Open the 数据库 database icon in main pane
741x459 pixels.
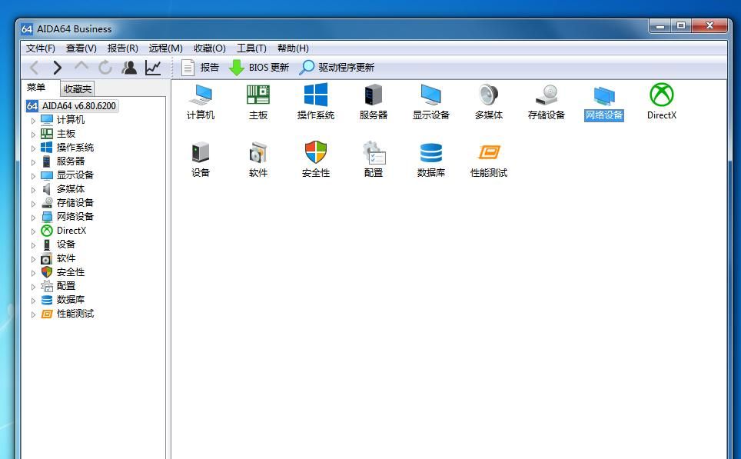(431, 153)
